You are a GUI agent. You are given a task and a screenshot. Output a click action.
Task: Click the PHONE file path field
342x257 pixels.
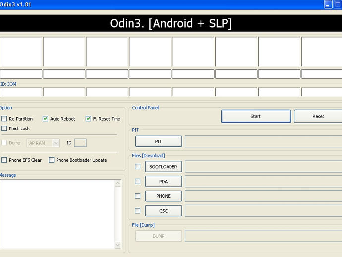pos(264,196)
